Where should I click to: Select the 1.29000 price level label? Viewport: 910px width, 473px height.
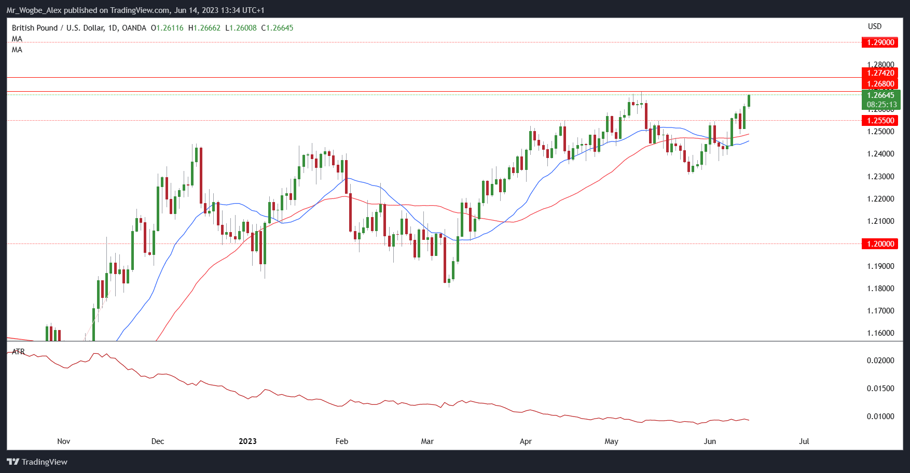[x=880, y=42]
